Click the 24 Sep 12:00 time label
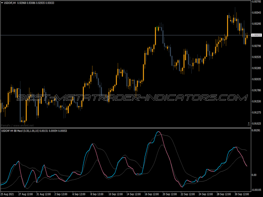Image resolution: width=263 pixels, height=197 pixels. [x=206, y=194]
